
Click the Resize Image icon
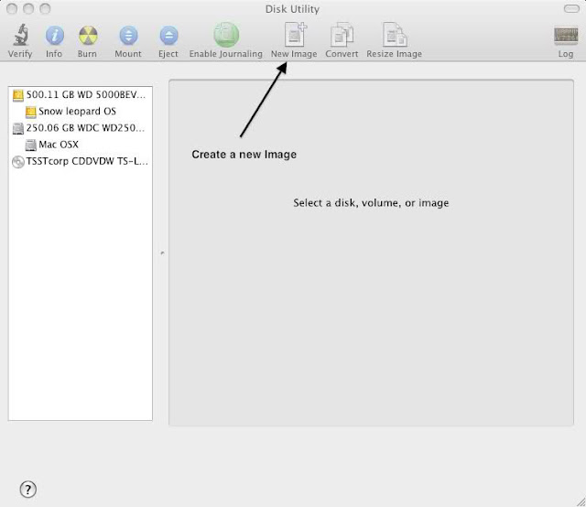pos(395,35)
